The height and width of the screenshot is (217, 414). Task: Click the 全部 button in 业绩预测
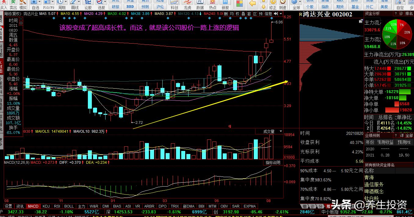pyautogui.click(x=409, y=135)
